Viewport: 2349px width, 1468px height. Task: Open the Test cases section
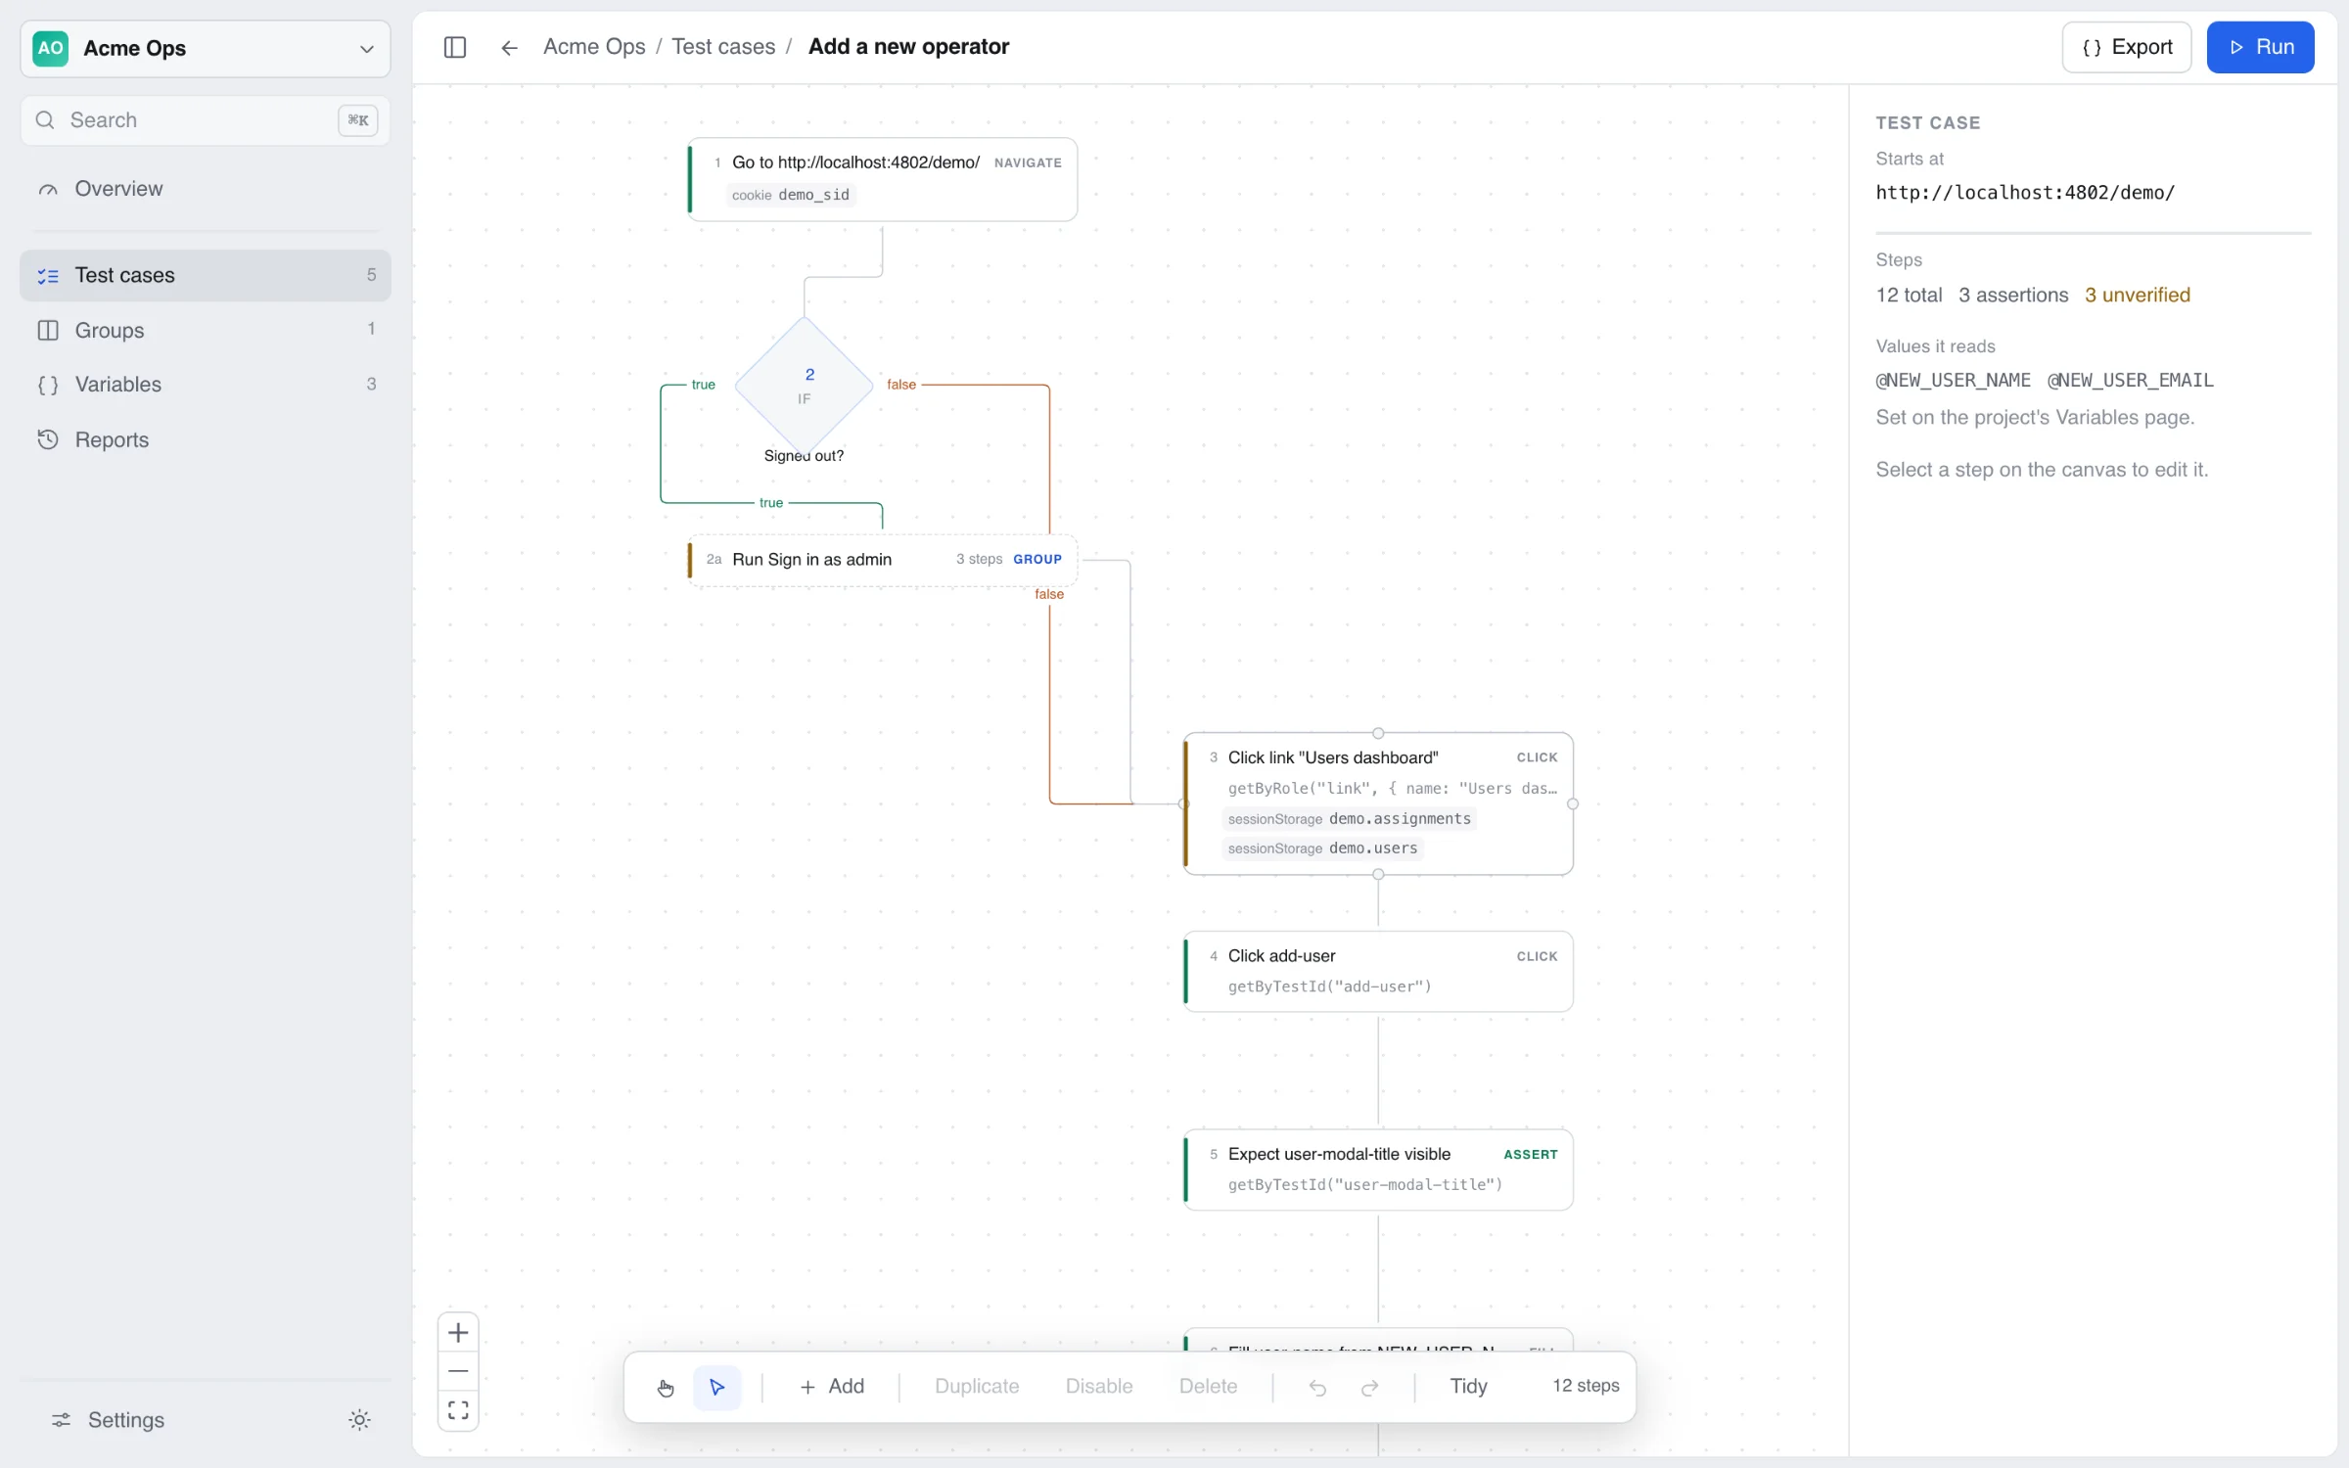pos(206,275)
